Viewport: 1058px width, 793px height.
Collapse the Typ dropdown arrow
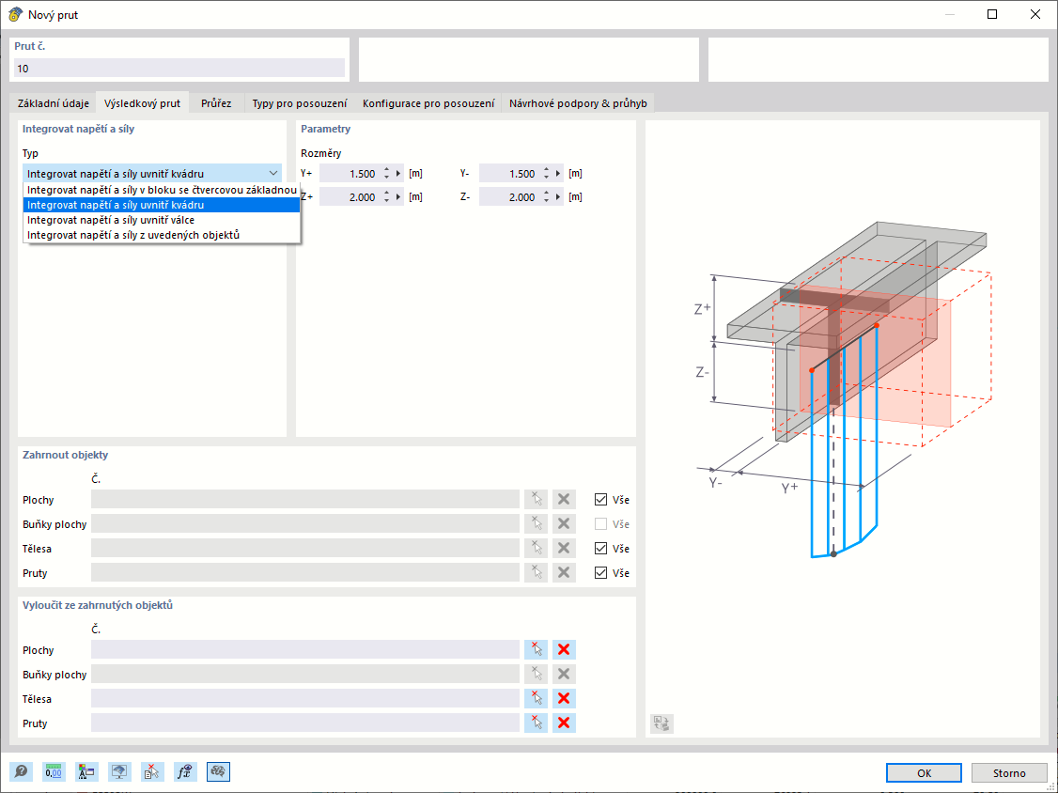[x=273, y=174]
